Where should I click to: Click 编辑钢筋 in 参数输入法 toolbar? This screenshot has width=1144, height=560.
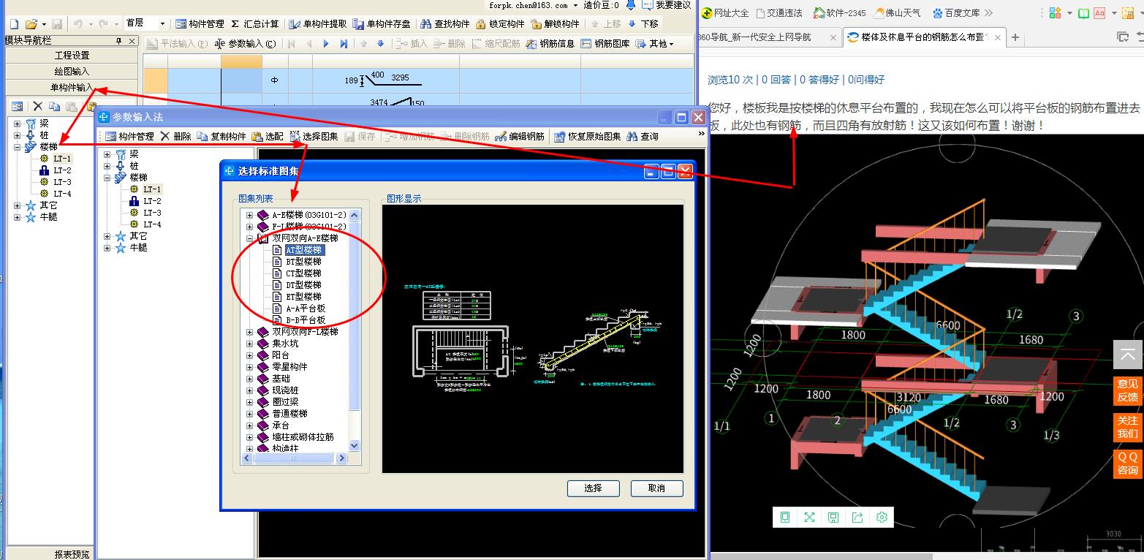(520, 137)
